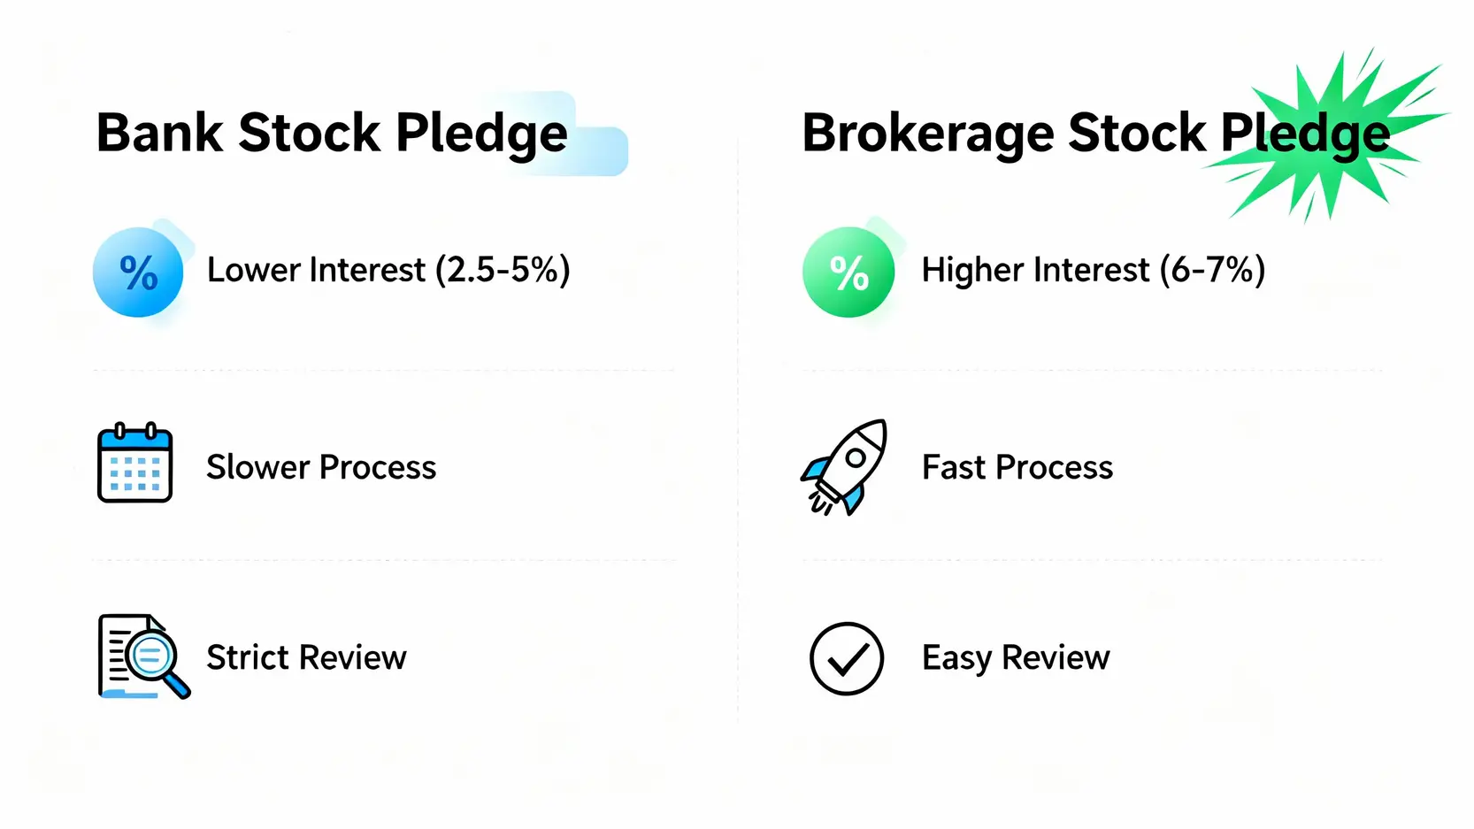Click the circled checkmark icon
Viewport: 1474px width, 829px height.
click(x=847, y=658)
